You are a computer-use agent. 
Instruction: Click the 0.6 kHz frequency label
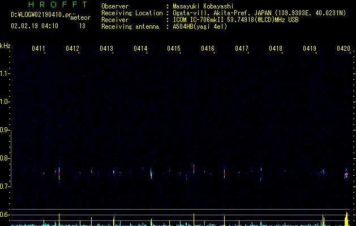coord(5,215)
